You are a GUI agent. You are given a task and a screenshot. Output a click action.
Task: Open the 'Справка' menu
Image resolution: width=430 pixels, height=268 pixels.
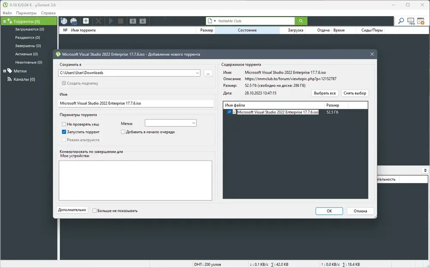(x=48, y=13)
